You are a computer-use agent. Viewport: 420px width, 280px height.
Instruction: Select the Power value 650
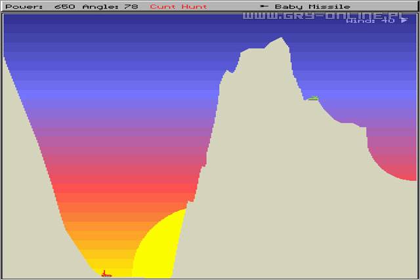(64, 7)
